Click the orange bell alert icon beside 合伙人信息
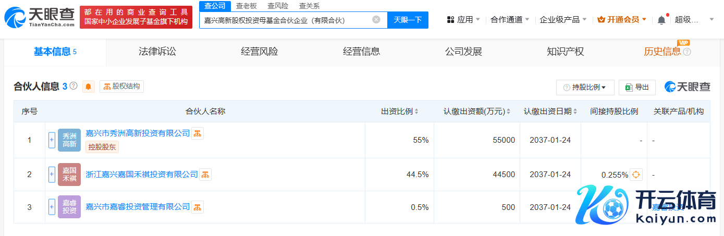Viewport: 724px width, 236px height. 89,86
